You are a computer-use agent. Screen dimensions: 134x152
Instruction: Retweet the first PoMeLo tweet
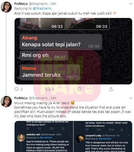48,89
